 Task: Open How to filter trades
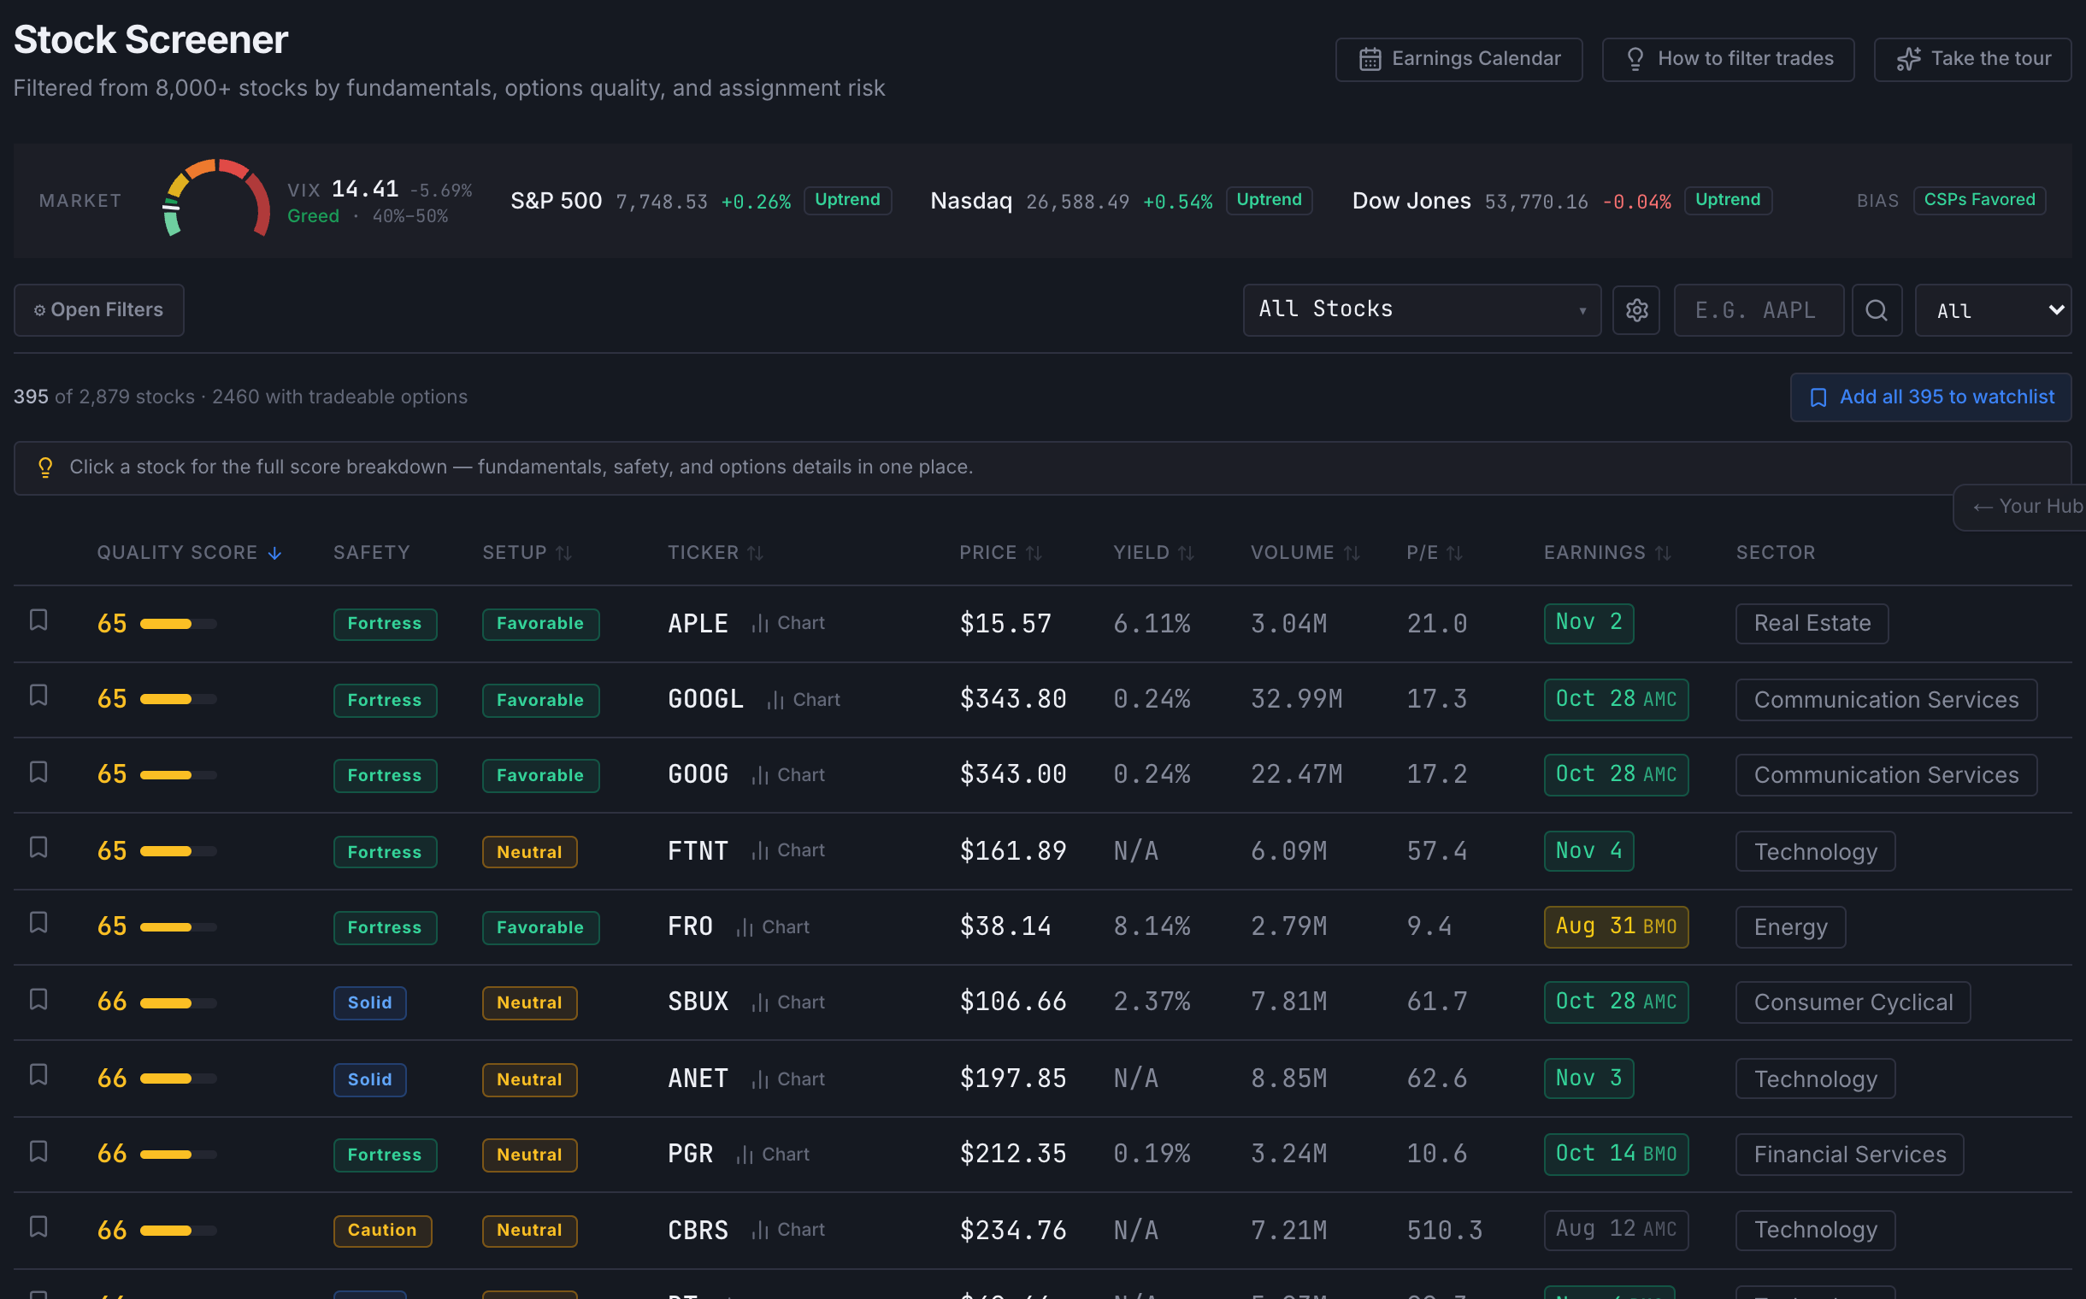point(1728,59)
